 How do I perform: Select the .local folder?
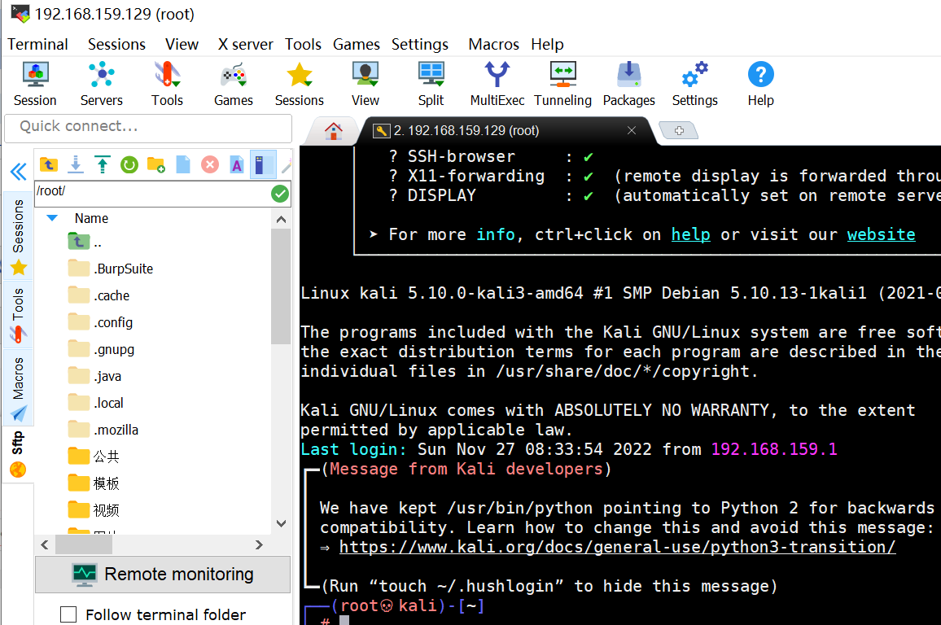[x=96, y=403]
